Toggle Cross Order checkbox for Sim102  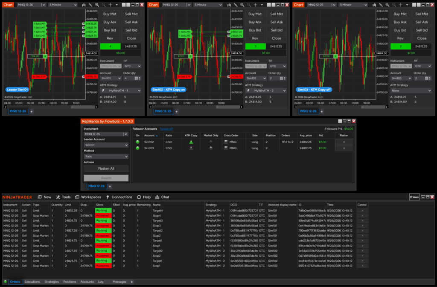(x=226, y=142)
